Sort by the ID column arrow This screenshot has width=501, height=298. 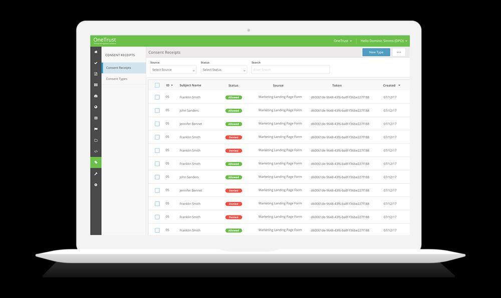[x=172, y=85]
